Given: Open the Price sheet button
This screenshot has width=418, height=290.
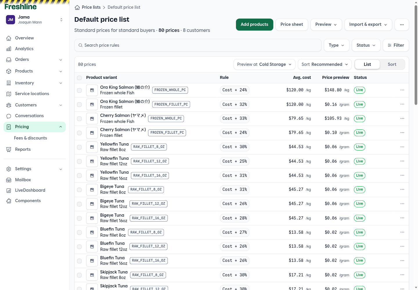Looking at the screenshot, I should (292, 25).
